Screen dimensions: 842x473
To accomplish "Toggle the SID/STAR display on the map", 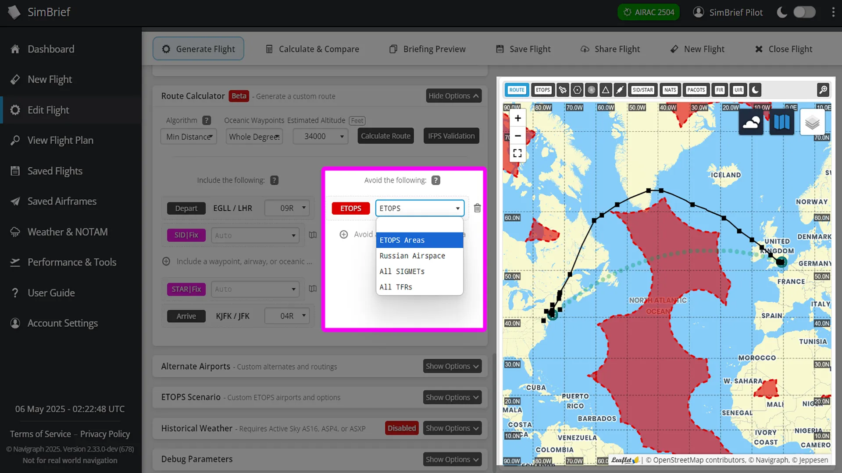I will point(643,90).
